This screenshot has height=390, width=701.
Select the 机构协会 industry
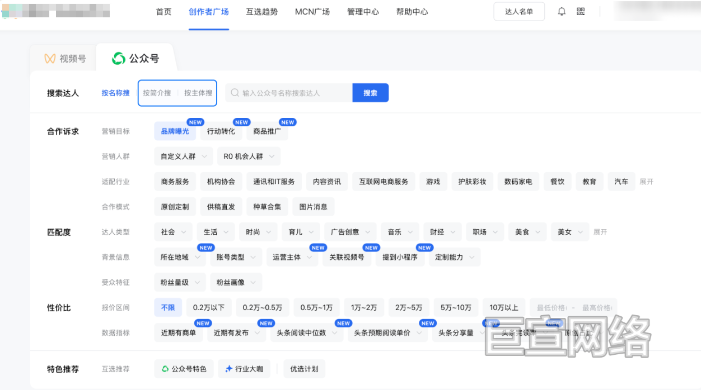point(221,182)
